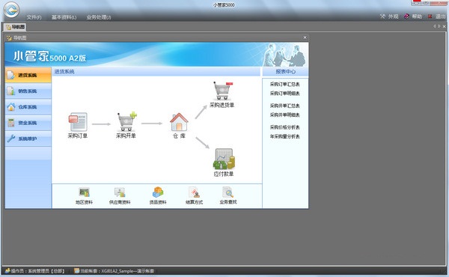
Task: Select 销售系统 in the sidebar
Action: click(28, 91)
